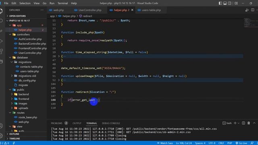258x145 pixels.
Task: Click the split editor right icon
Action: (x=253, y=10)
